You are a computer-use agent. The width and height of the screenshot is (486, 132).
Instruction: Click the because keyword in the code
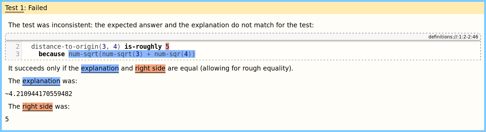52,54
